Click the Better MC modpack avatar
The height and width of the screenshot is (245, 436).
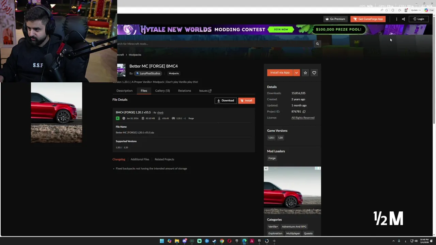(x=121, y=70)
